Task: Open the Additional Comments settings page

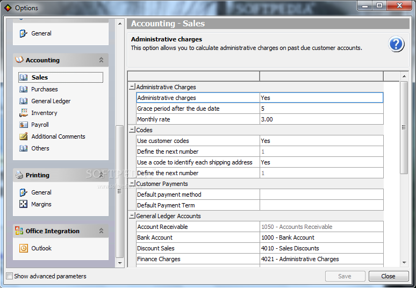Action: point(58,136)
